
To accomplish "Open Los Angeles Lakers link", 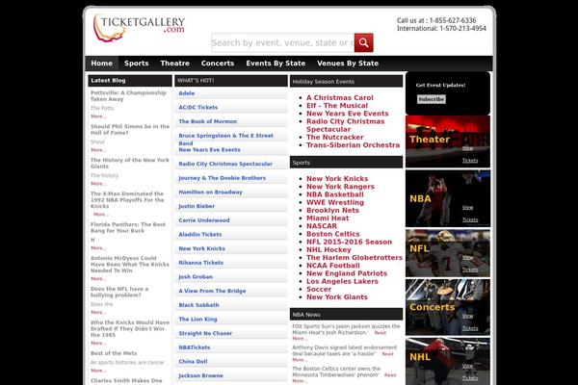I will [x=342, y=281].
